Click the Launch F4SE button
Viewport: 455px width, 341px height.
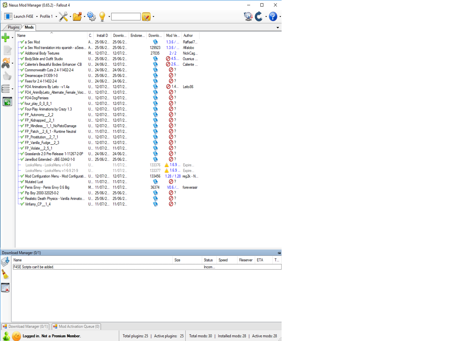[19, 16]
